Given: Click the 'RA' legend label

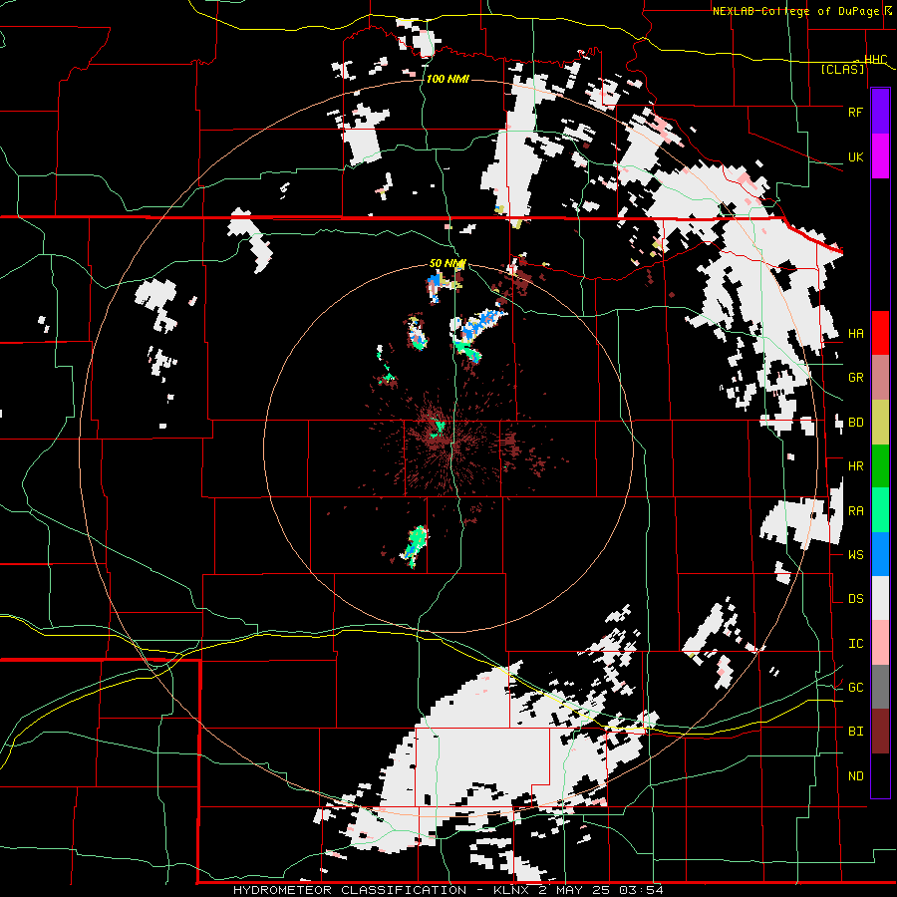Looking at the screenshot, I should (x=855, y=511).
